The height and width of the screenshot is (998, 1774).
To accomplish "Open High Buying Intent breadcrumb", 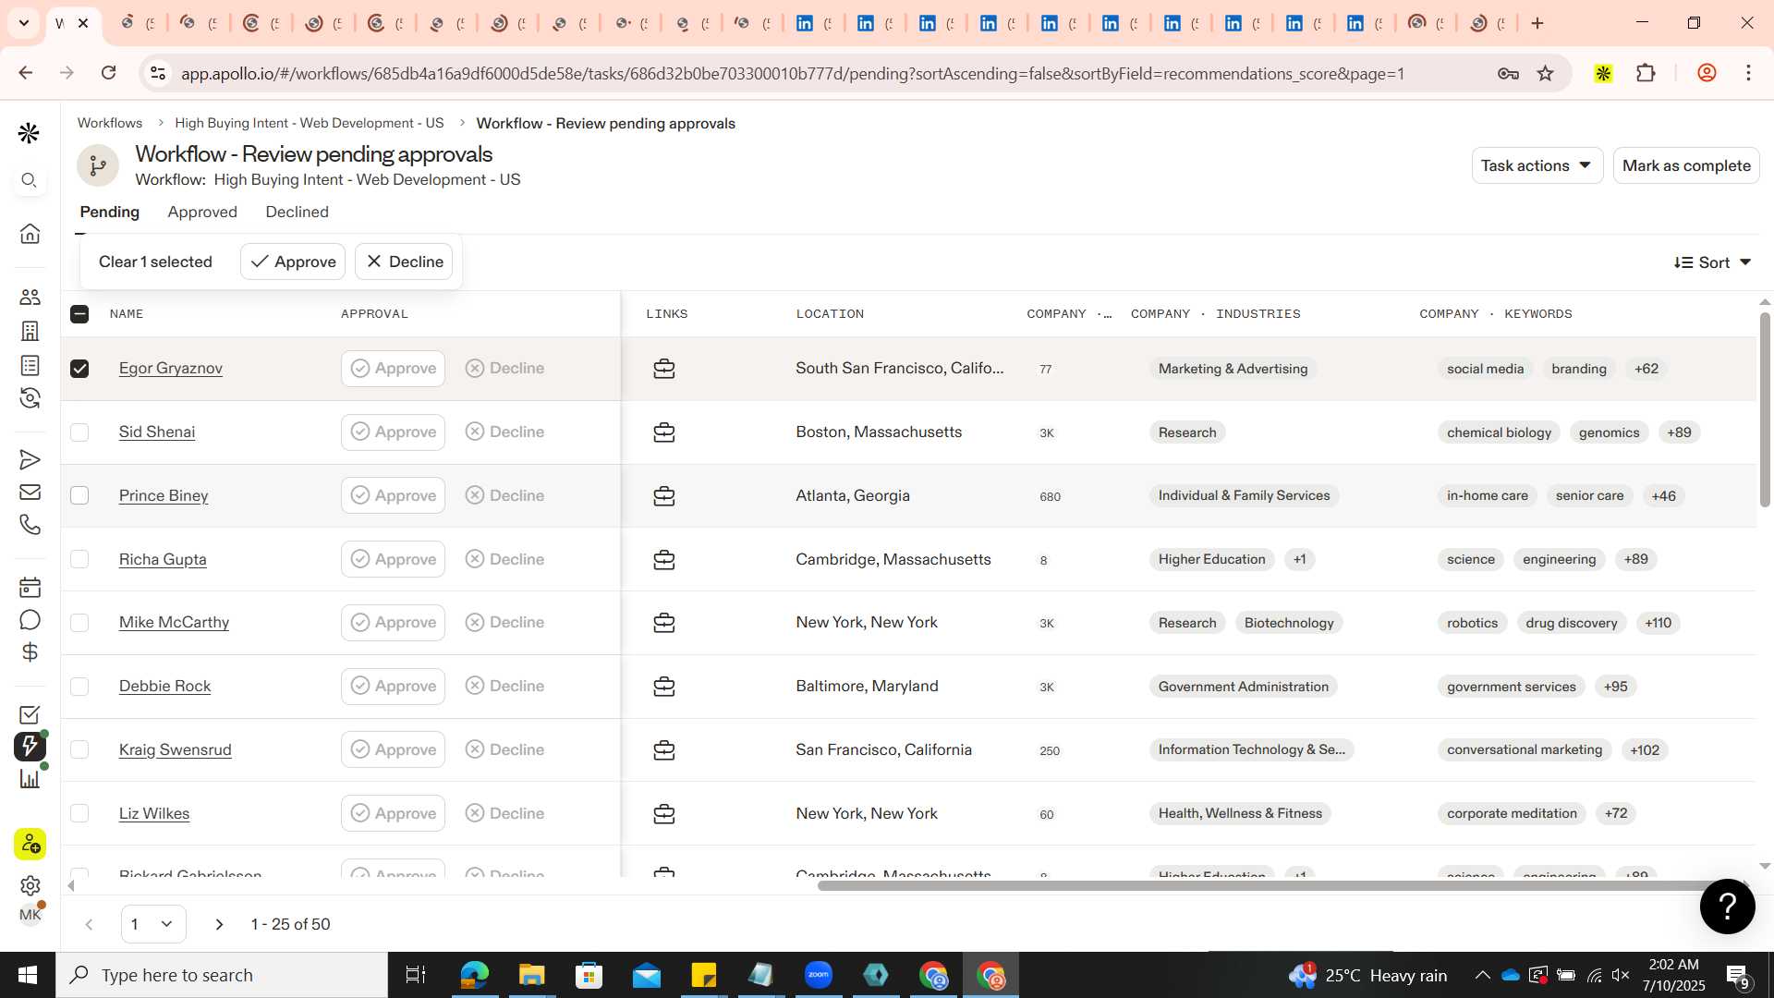I will (x=310, y=123).
